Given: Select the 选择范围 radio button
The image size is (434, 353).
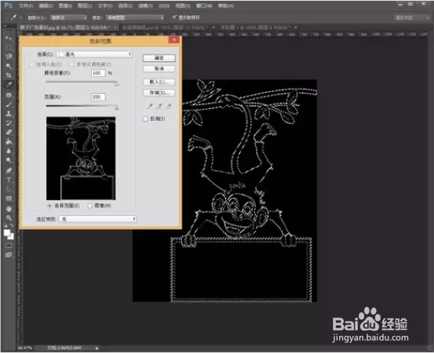Looking at the screenshot, I should point(49,206).
